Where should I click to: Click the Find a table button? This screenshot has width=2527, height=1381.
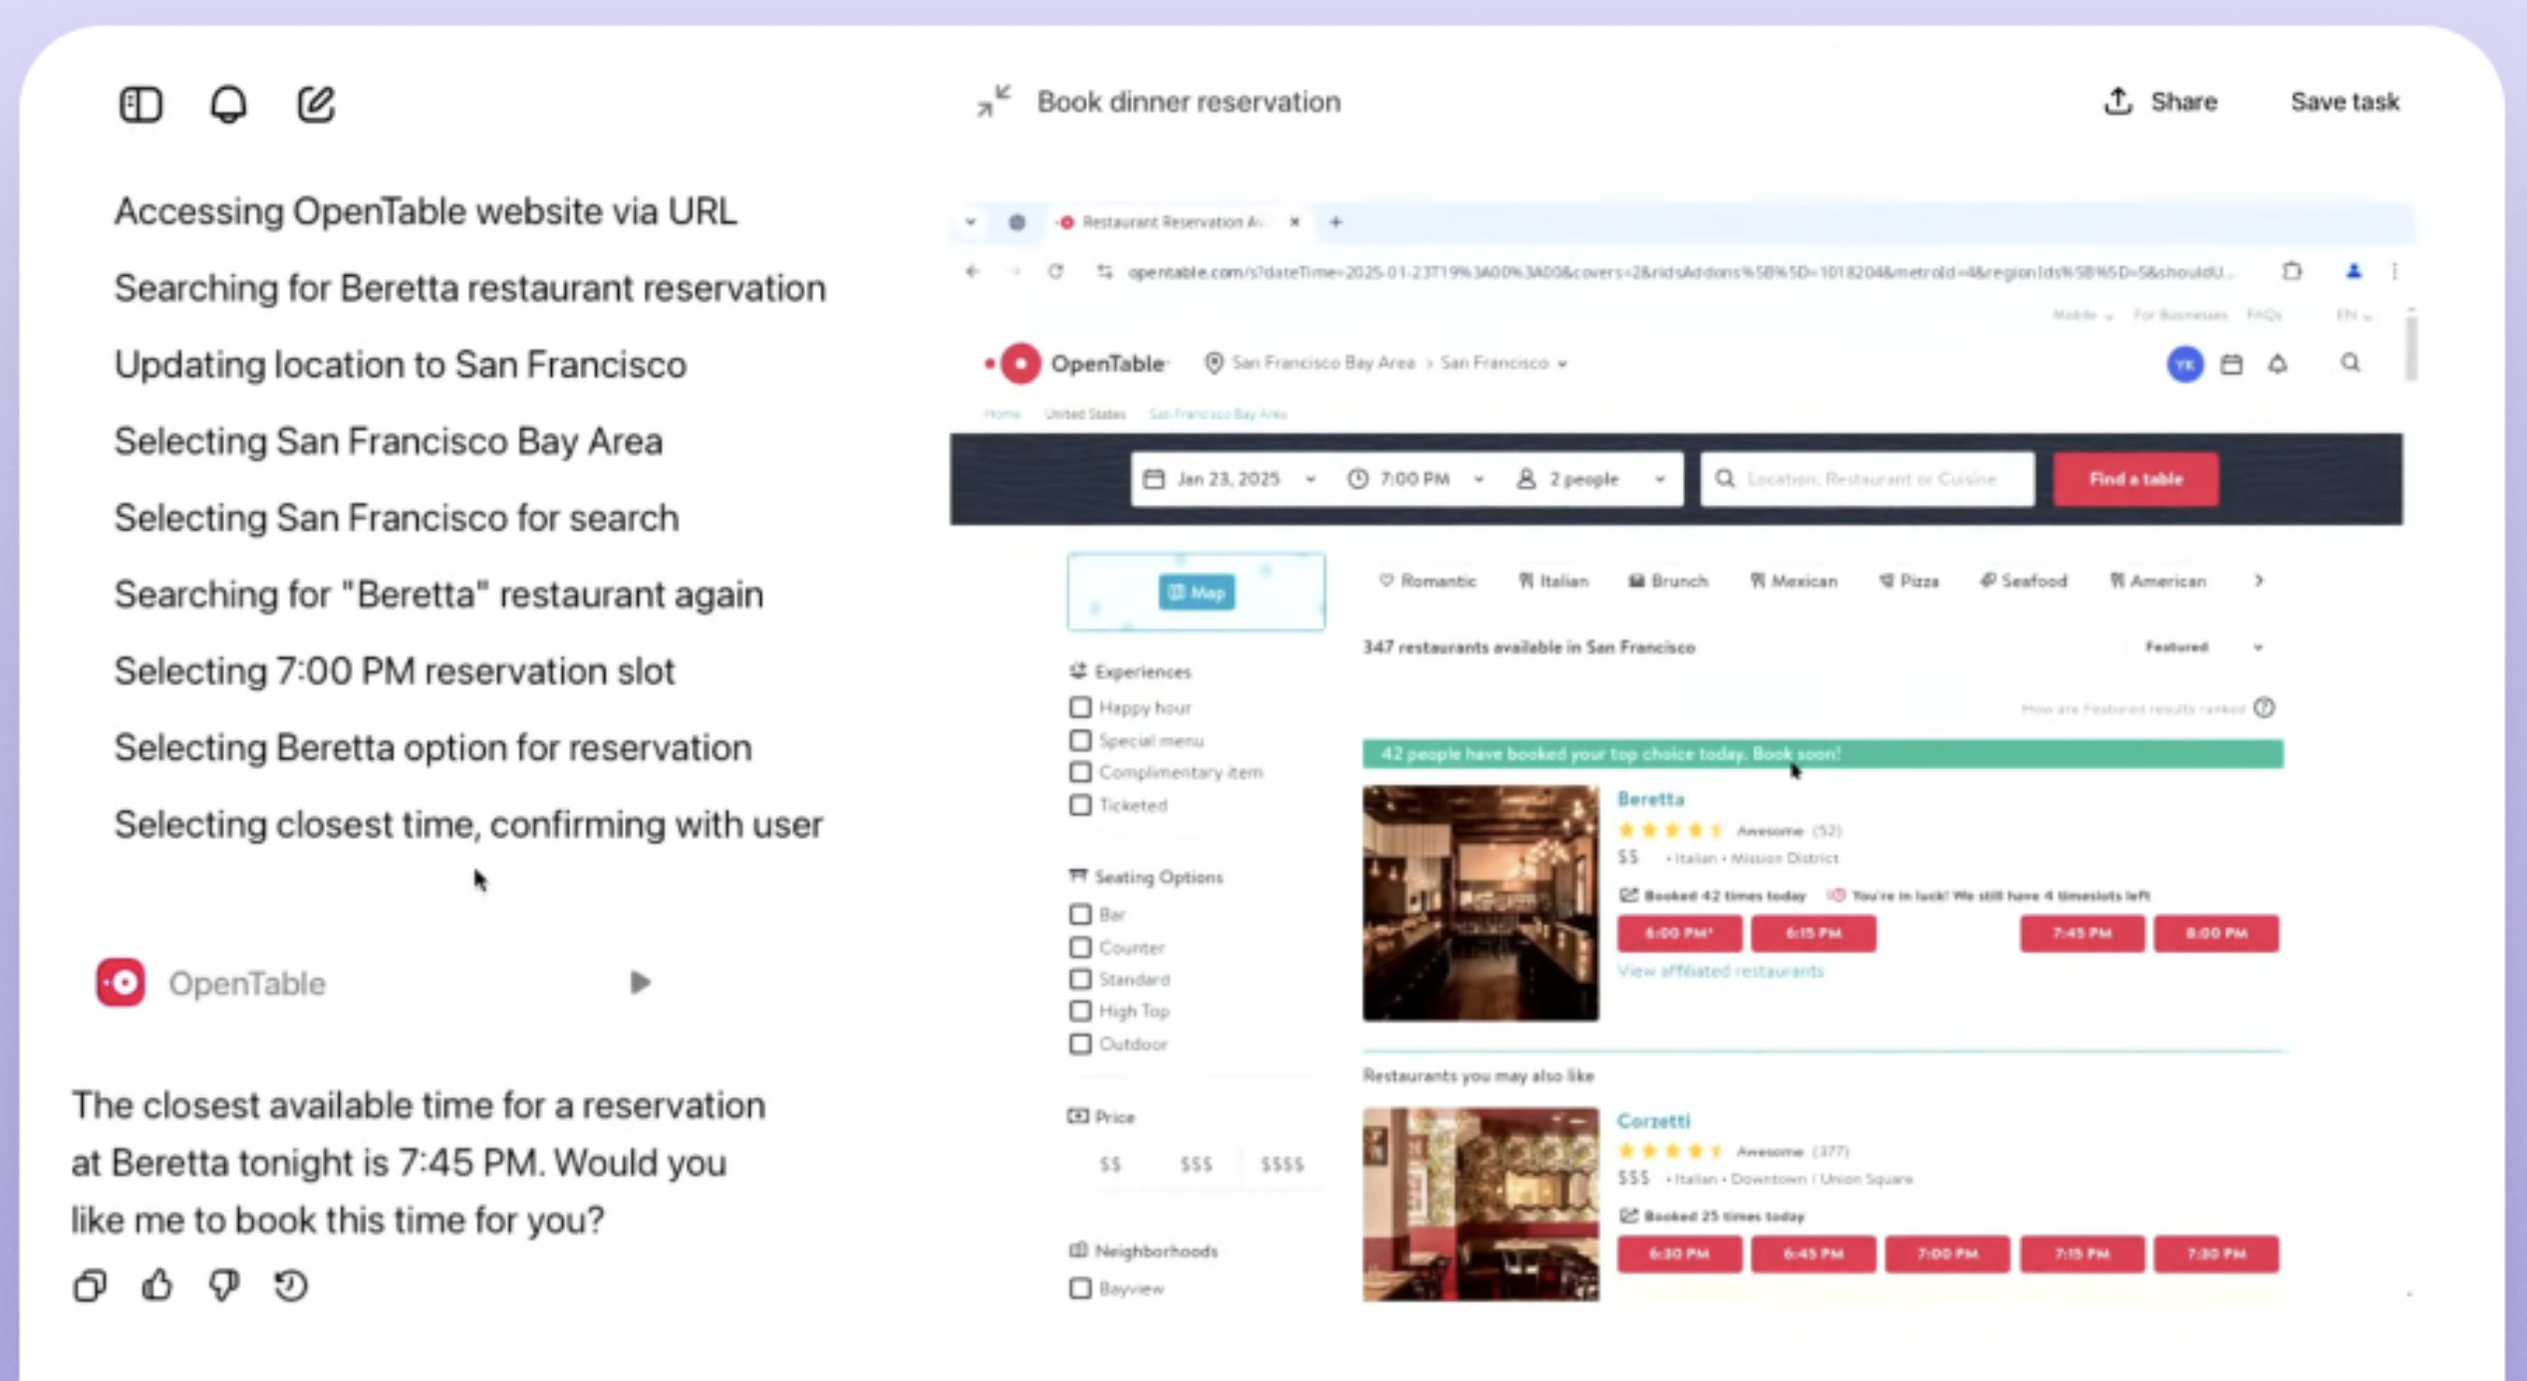[2134, 478]
